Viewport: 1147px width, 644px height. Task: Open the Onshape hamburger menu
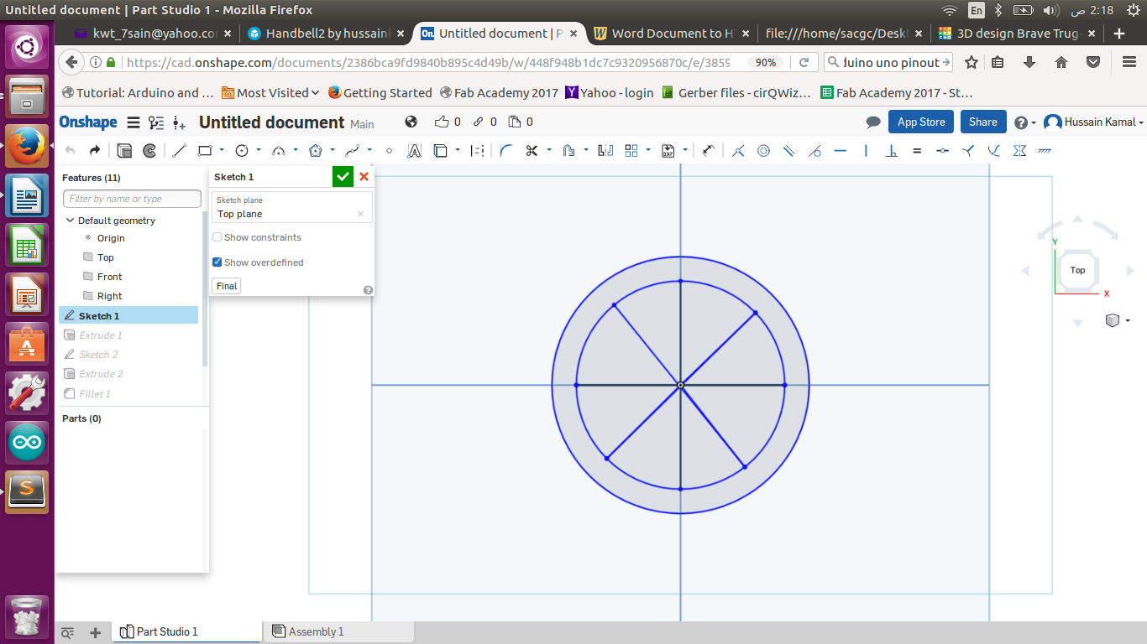(133, 122)
